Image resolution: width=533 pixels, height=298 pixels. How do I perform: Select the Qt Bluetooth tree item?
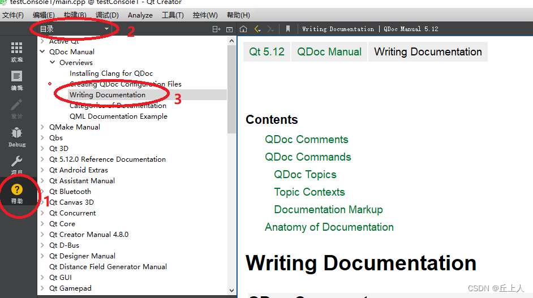pyautogui.click(x=70, y=191)
